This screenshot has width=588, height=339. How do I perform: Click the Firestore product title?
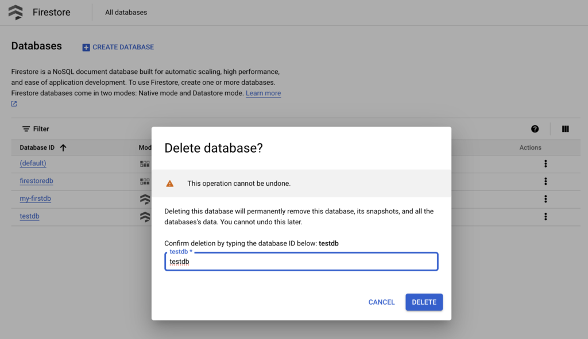(51, 13)
